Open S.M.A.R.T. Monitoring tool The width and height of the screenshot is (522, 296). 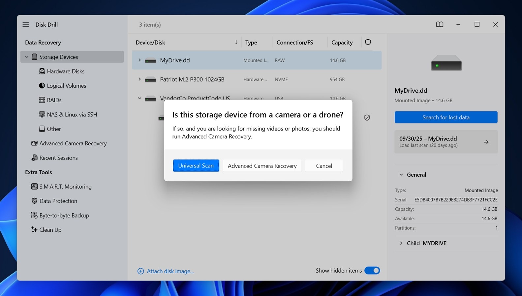(x=65, y=187)
